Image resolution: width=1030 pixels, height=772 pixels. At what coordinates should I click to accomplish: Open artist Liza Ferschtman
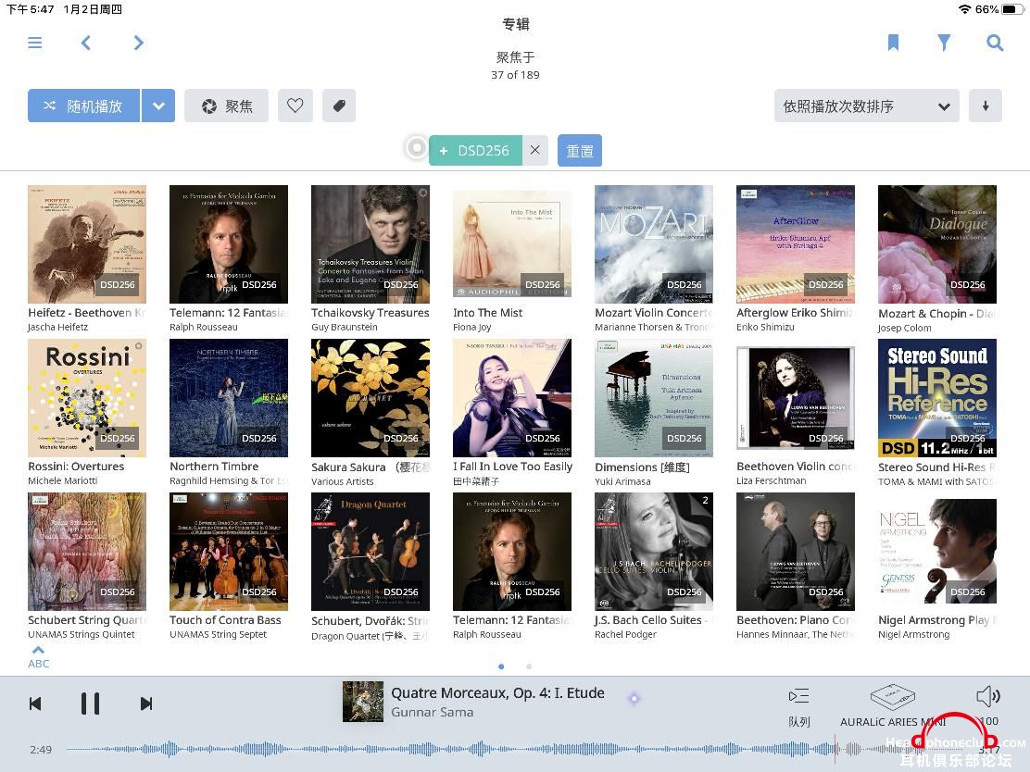click(x=772, y=480)
